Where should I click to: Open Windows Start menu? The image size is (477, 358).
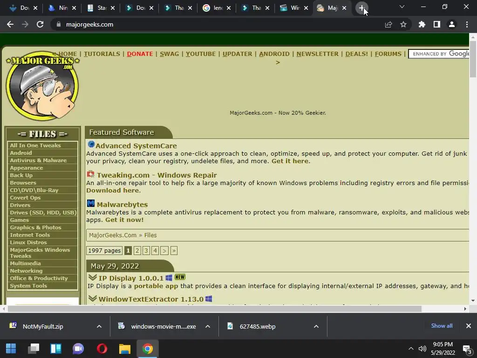[11, 349]
